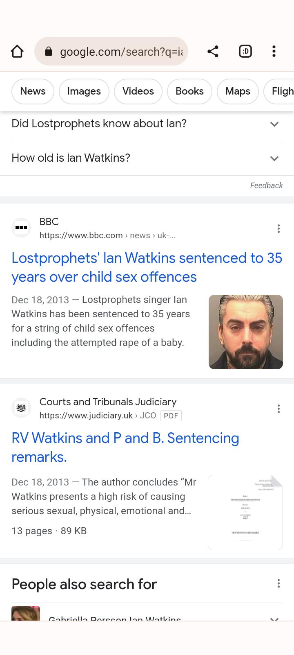Tap the share icon in toolbar
294x655 pixels.
click(213, 52)
